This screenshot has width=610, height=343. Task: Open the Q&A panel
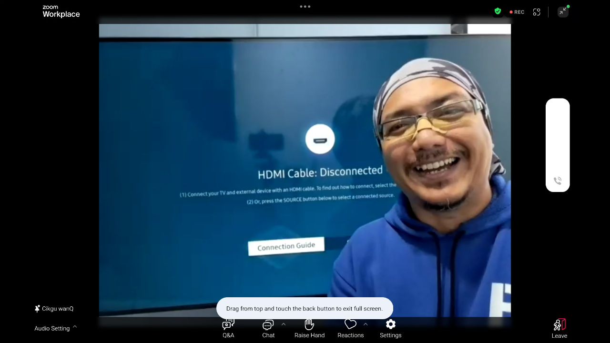[x=228, y=328]
